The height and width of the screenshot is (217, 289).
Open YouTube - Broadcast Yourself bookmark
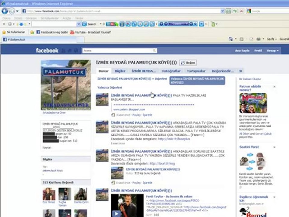pos(91,32)
